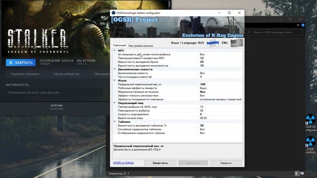Open the Геймплей tab
This screenshot has height=178, width=317.
click(x=119, y=45)
